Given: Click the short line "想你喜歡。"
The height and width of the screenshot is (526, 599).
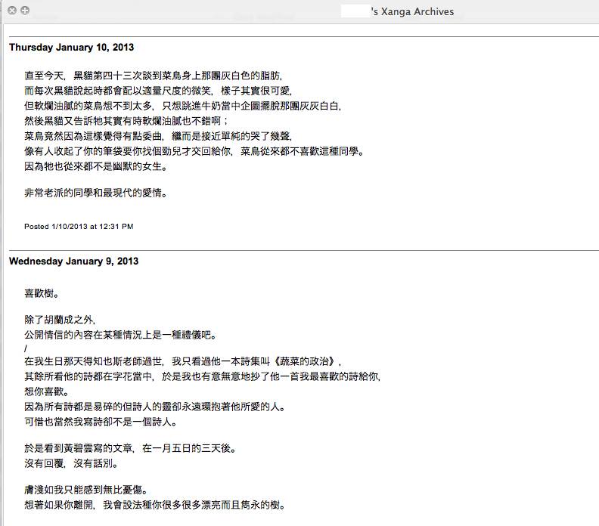Looking at the screenshot, I should coord(46,391).
